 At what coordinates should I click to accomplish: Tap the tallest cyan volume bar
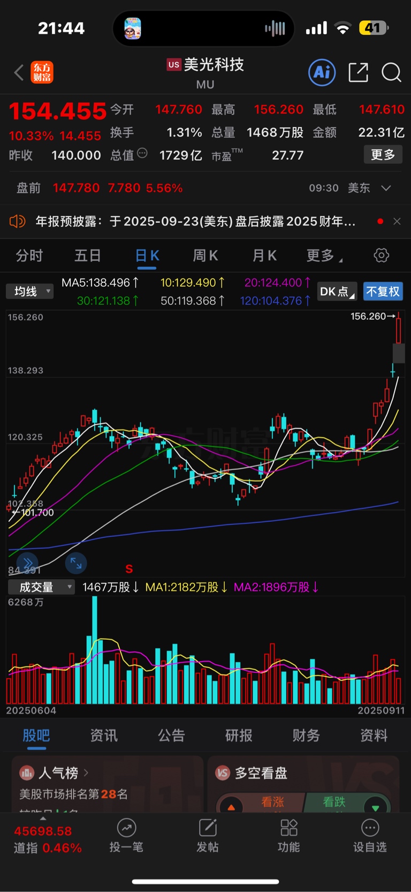pyautogui.click(x=95, y=650)
